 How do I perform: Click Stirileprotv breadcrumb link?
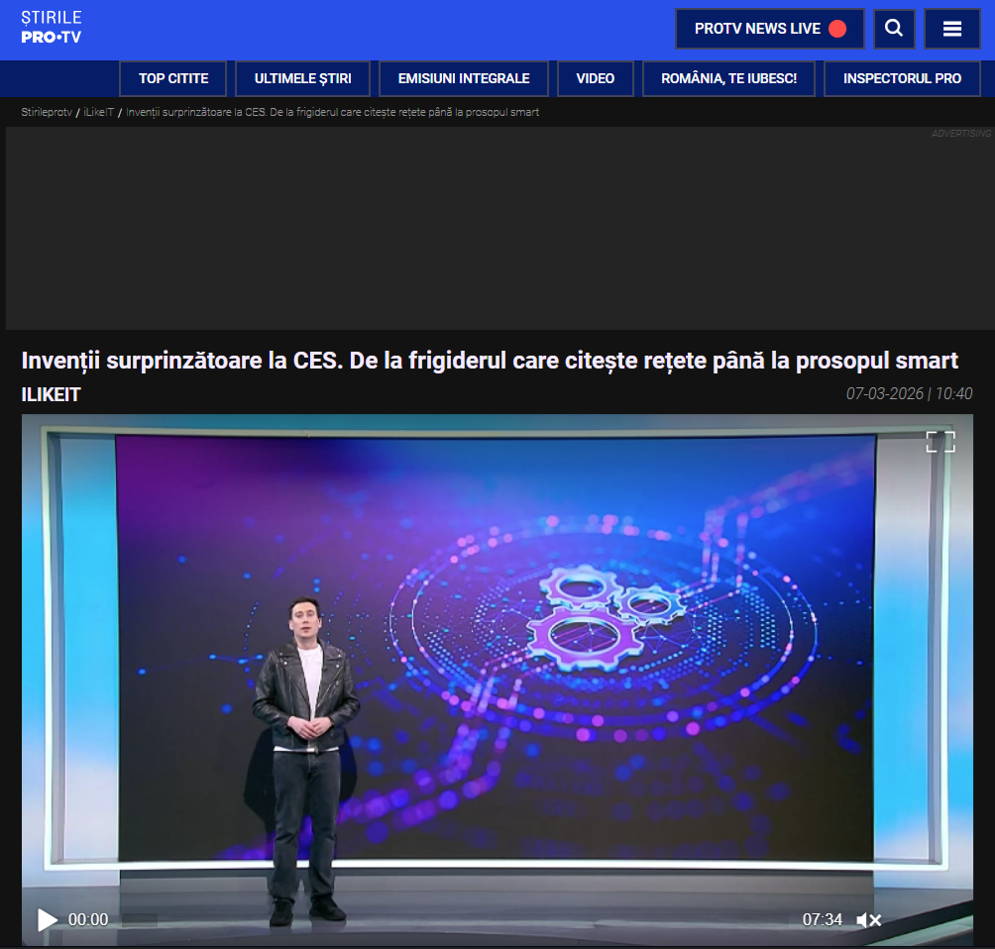47,113
